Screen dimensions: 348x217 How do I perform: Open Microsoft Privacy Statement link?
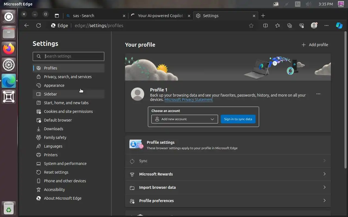pos(189,100)
